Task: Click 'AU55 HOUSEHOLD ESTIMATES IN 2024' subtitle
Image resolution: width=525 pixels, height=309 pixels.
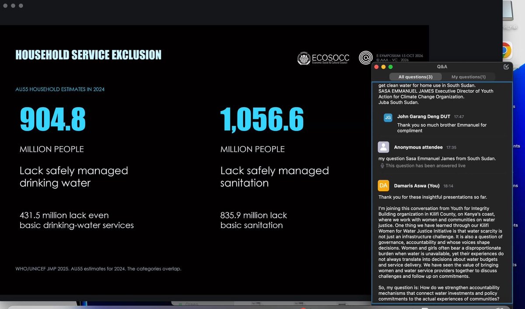Action: (60, 89)
